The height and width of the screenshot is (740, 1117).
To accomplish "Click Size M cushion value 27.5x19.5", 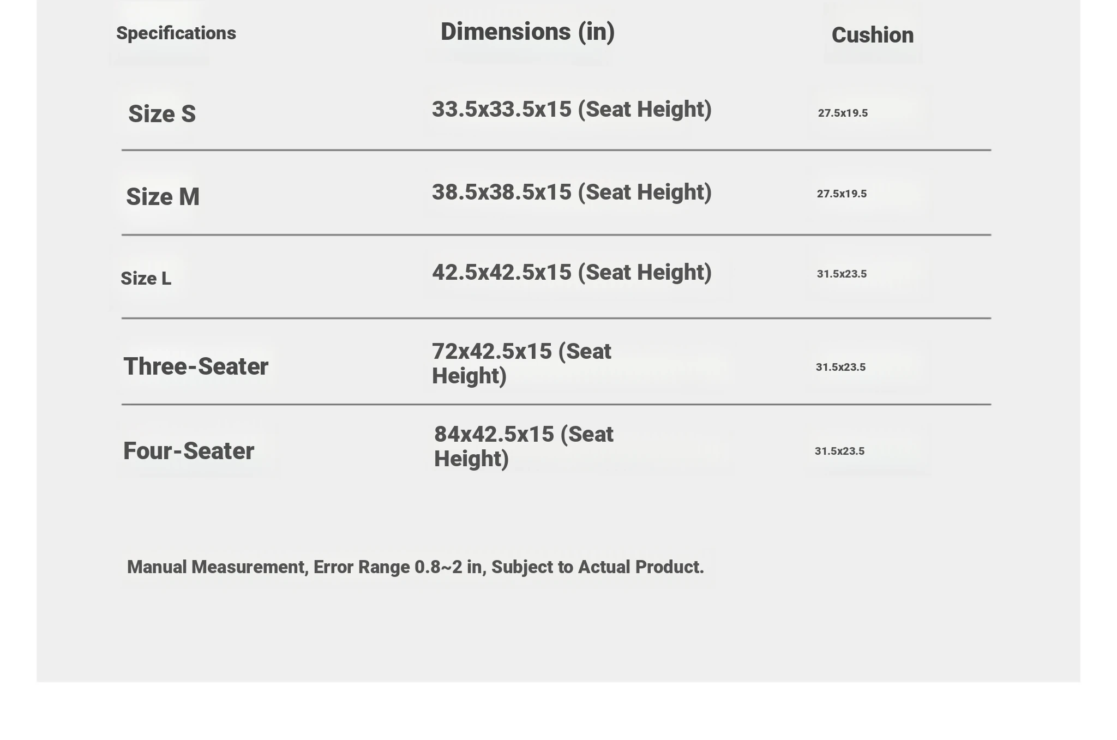I will 842,194.
